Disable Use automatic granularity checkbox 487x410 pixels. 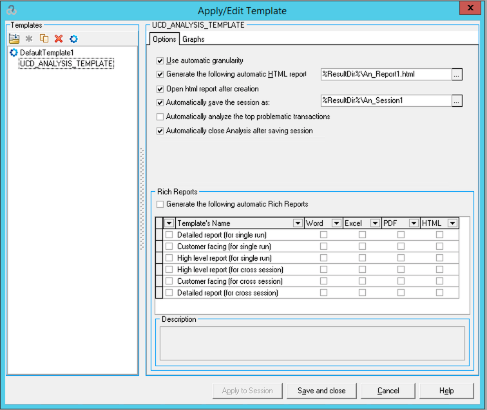coord(160,61)
